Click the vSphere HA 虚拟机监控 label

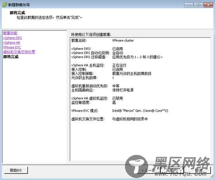[x=90, y=98]
